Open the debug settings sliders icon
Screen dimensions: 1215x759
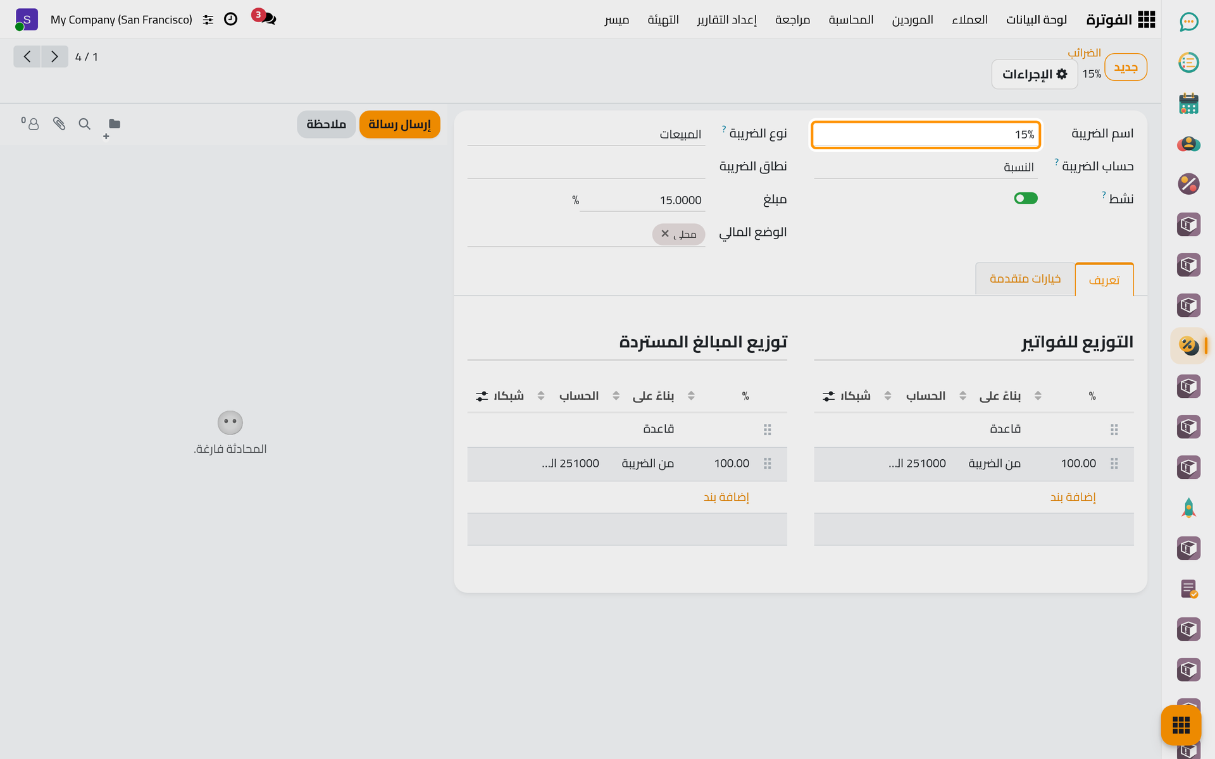pos(208,20)
